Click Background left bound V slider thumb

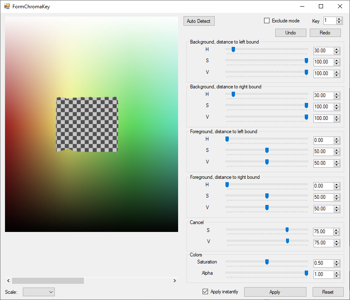pos(306,72)
